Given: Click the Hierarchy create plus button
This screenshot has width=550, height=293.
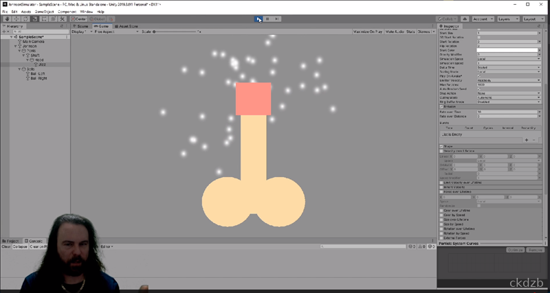Looking at the screenshot, I should [5, 32].
